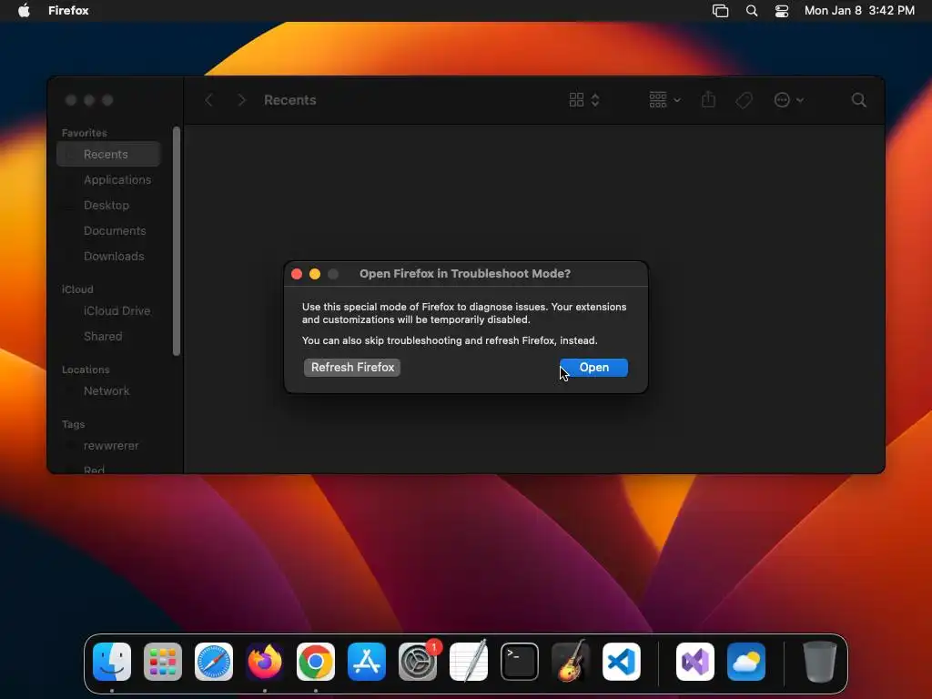This screenshot has height=699, width=932.
Task: Open the Firefox menu in menu bar
Action: tap(68, 11)
